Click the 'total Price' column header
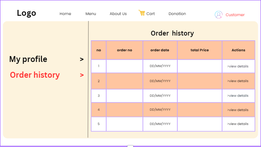The width and height of the screenshot is (261, 147). [200, 50]
